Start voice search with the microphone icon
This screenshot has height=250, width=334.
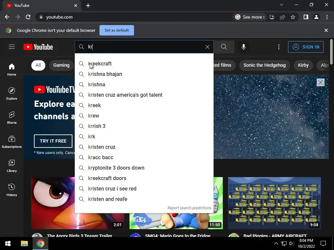pyautogui.click(x=243, y=47)
